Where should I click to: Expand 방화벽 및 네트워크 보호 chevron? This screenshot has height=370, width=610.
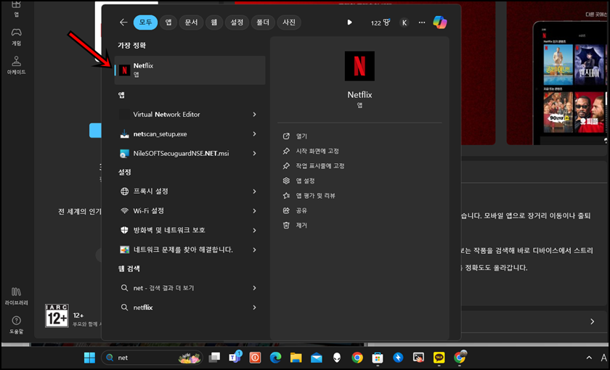(x=254, y=230)
